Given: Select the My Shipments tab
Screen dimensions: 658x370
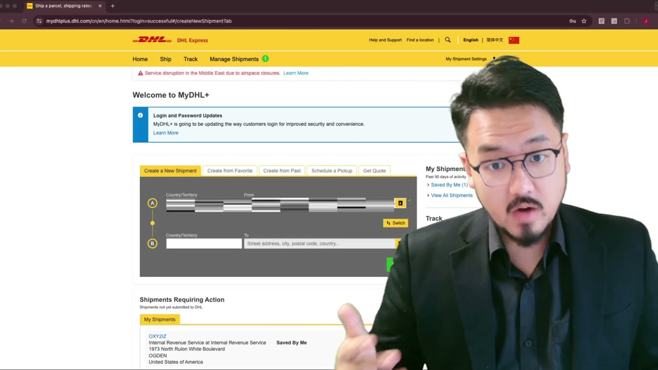Looking at the screenshot, I should [159, 319].
